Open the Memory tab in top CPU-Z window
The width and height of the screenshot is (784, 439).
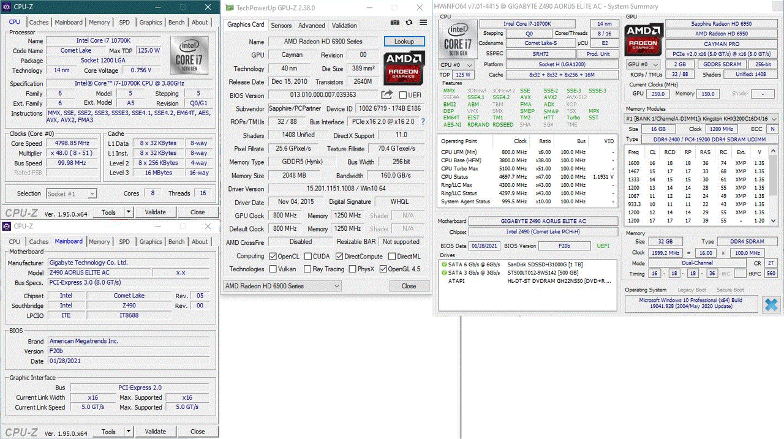99,22
